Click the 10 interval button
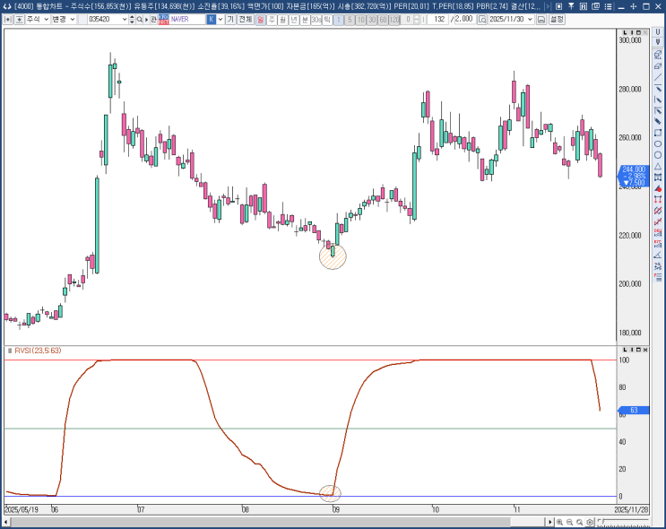 click(360, 20)
